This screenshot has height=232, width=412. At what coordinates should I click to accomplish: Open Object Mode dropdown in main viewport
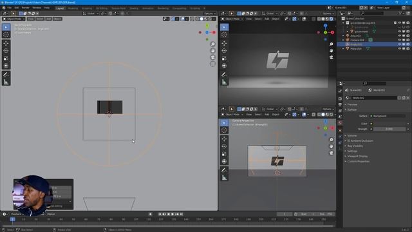pyautogui.click(x=14, y=19)
